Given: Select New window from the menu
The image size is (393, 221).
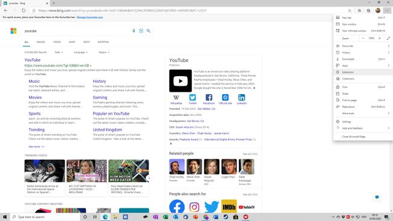Looking at the screenshot, I should pos(363,24).
